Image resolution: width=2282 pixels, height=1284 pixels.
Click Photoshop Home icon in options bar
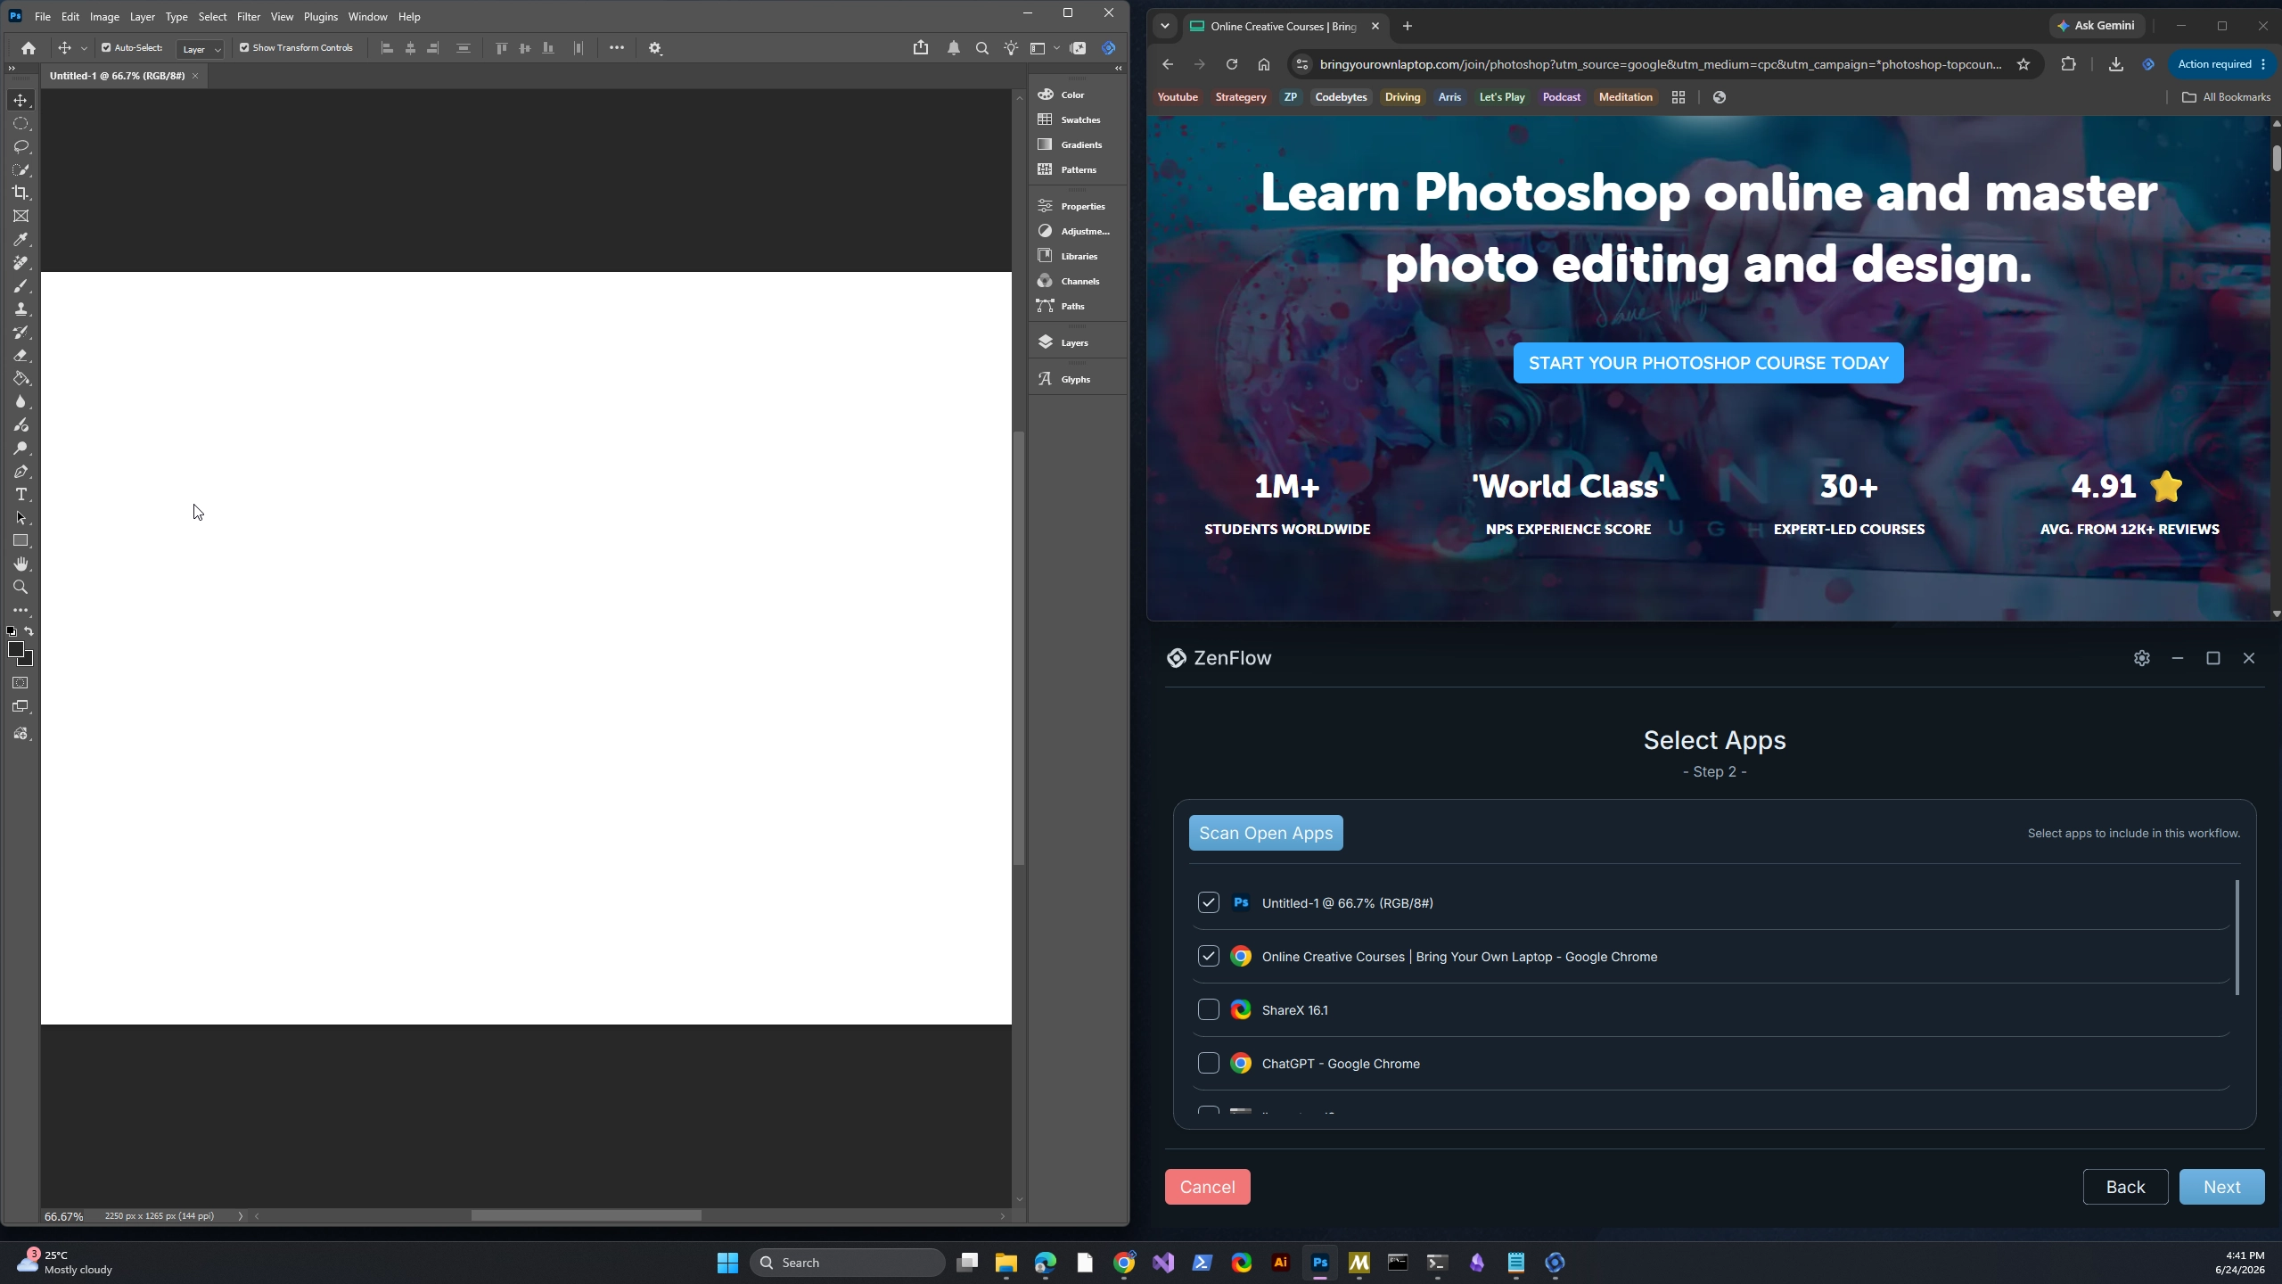[29, 48]
